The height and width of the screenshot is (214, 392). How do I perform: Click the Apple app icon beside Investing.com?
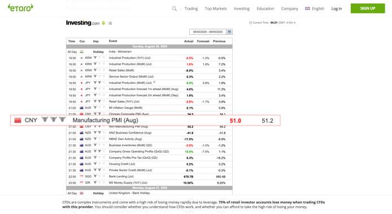click(110, 23)
